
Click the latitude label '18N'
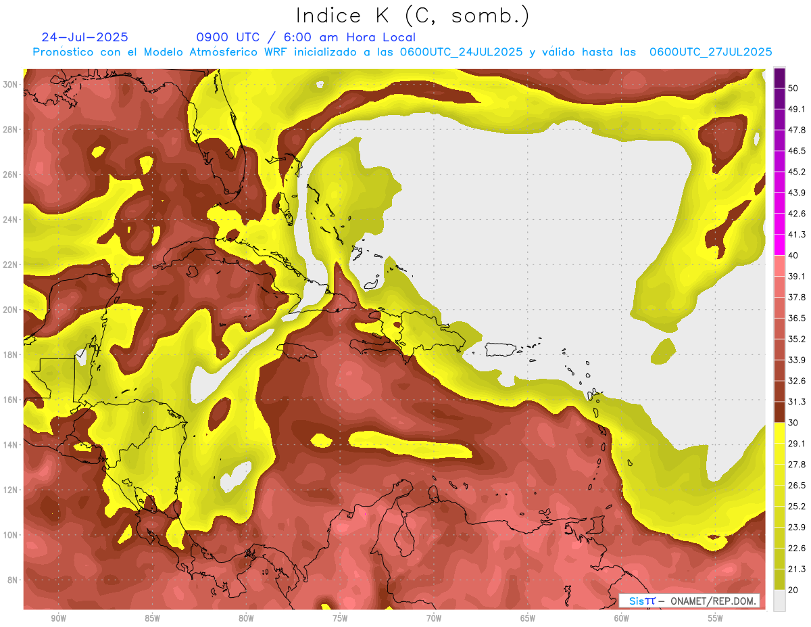pos(10,355)
